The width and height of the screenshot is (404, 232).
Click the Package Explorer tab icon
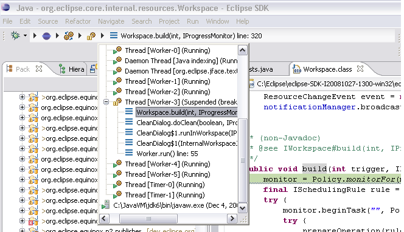(x=9, y=69)
